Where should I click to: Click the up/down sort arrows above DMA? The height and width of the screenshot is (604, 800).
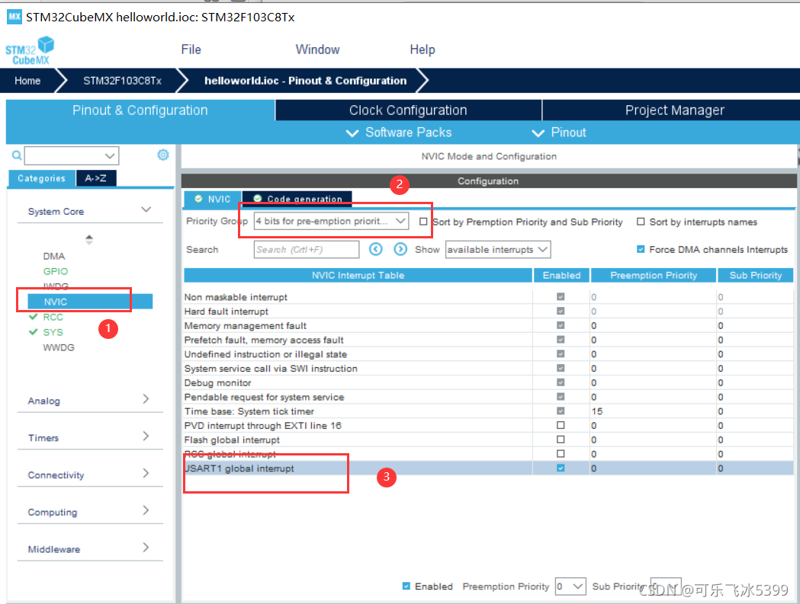tap(89, 240)
